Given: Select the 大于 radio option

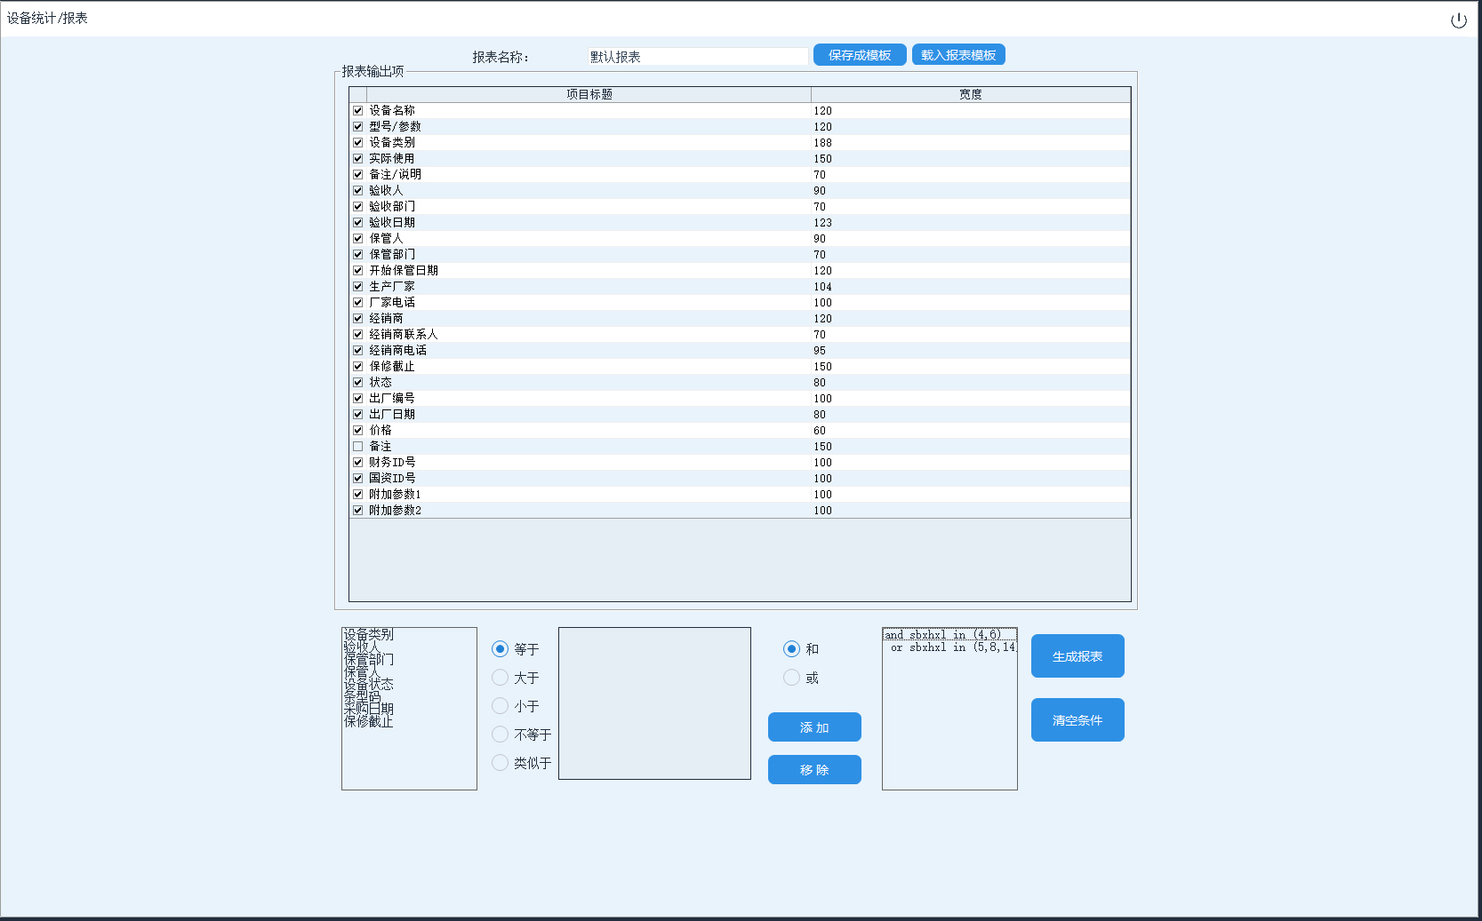Looking at the screenshot, I should tap(501, 678).
